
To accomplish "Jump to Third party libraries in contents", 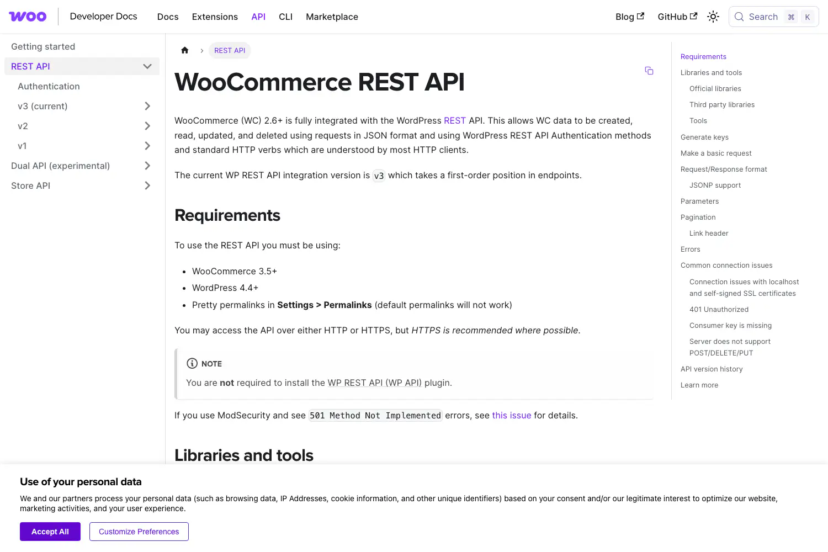I will click(x=722, y=104).
